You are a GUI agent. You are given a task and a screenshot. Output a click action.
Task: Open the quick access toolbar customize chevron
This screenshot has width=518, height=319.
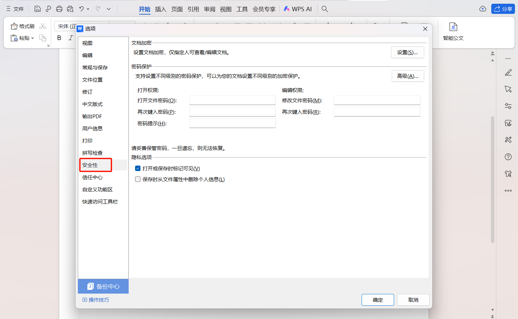[x=108, y=9]
